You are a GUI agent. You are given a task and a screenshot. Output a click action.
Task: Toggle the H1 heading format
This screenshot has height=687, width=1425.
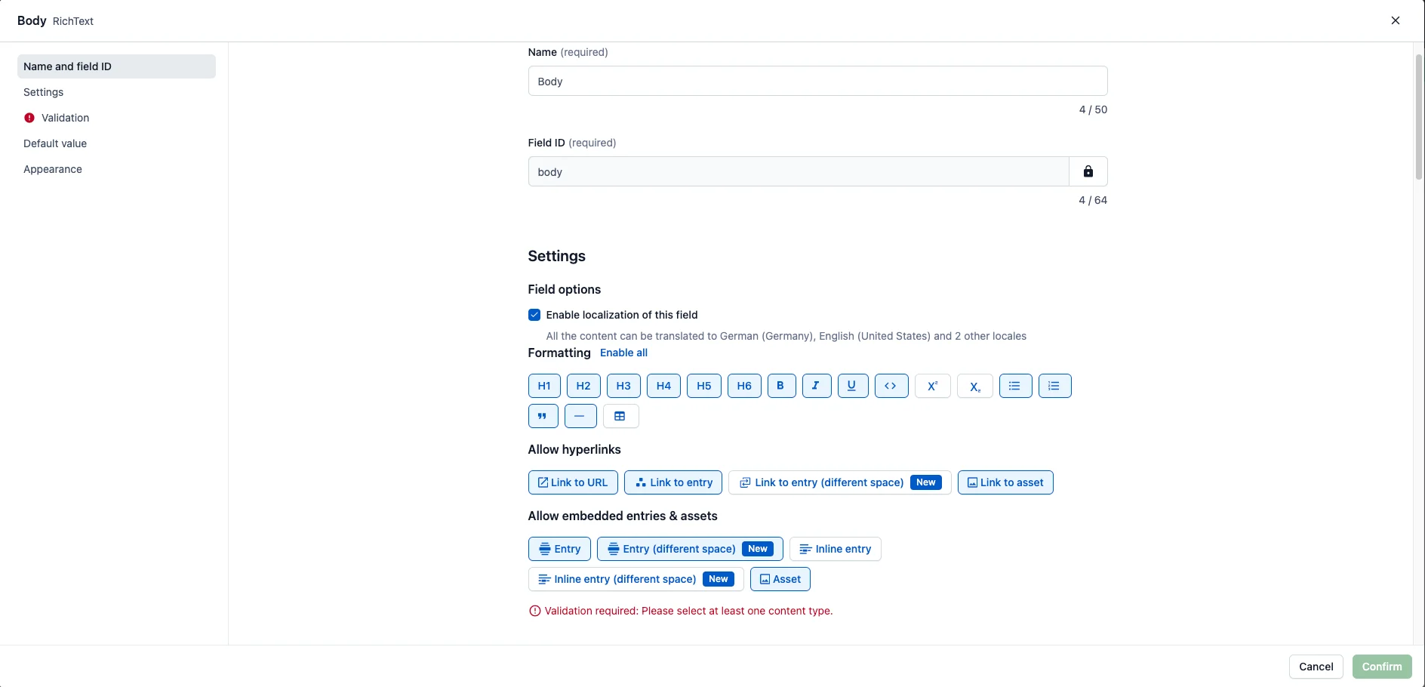point(544,386)
